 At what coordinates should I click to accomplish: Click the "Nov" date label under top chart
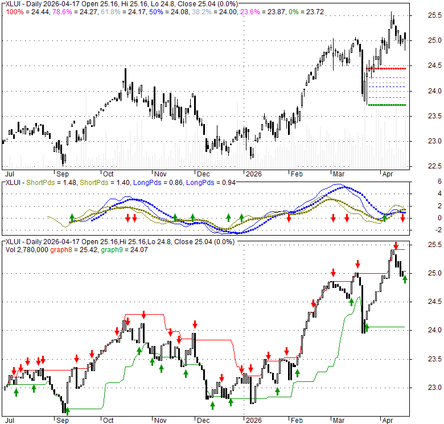point(161,174)
